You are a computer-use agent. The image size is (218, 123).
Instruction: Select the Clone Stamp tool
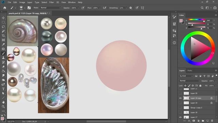3,58
